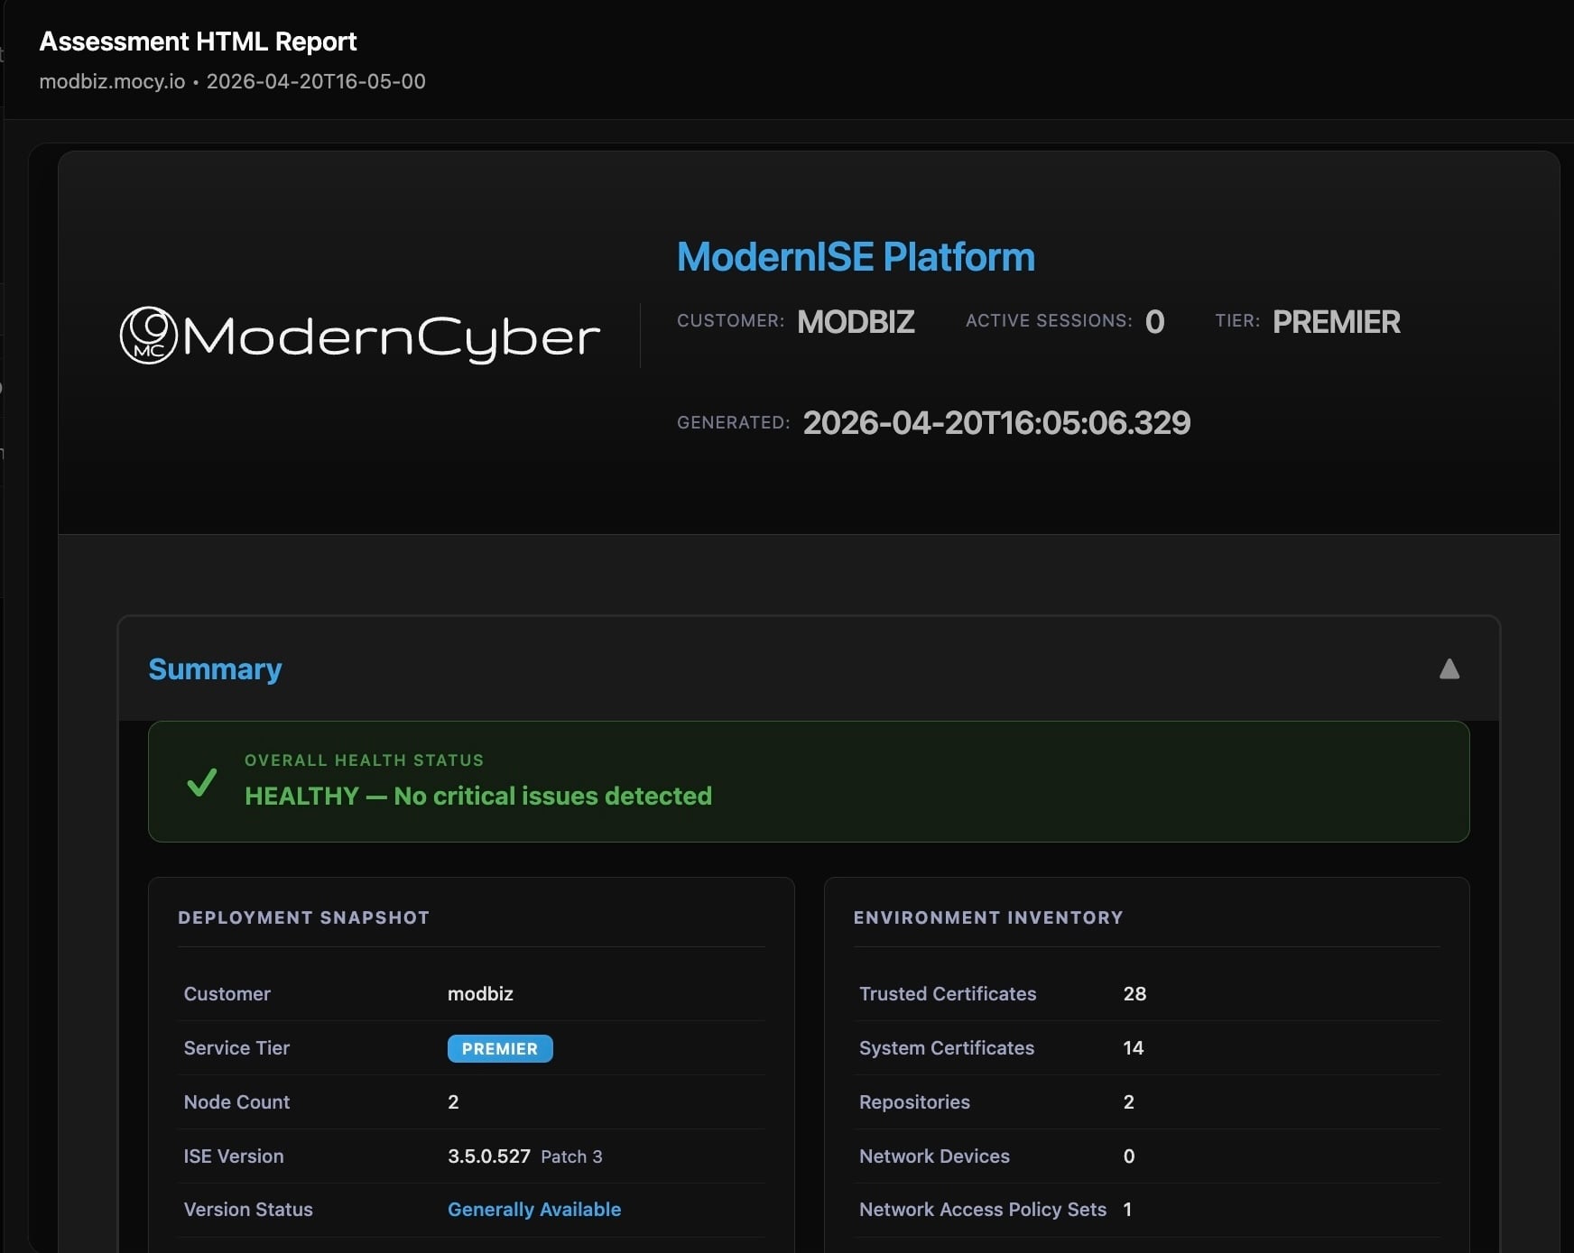Click the Customer row value modbiz

pyautogui.click(x=480, y=993)
